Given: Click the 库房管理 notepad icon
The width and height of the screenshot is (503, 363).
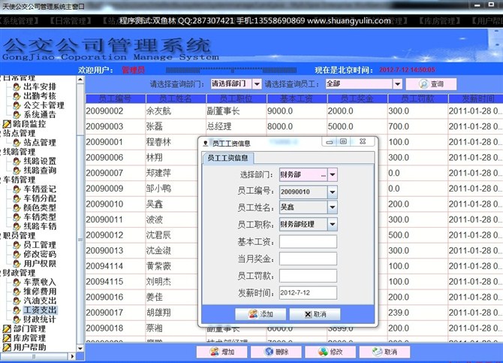Looking at the screenshot, I should point(7,338).
